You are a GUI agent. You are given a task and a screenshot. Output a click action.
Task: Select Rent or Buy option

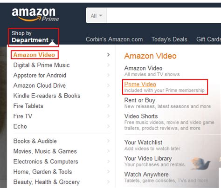(140, 100)
